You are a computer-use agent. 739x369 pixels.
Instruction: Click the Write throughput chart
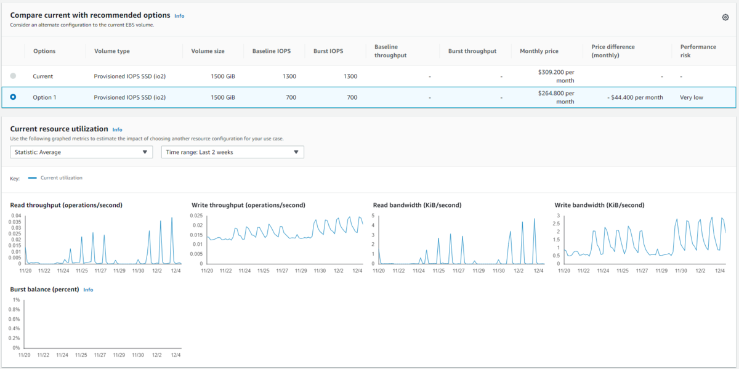click(284, 240)
